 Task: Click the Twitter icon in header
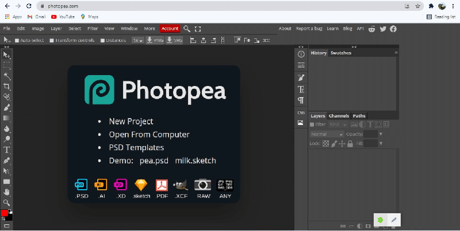[383, 29]
